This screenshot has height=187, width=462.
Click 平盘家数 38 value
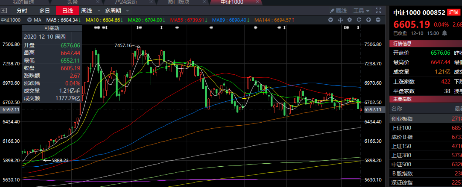(447, 91)
